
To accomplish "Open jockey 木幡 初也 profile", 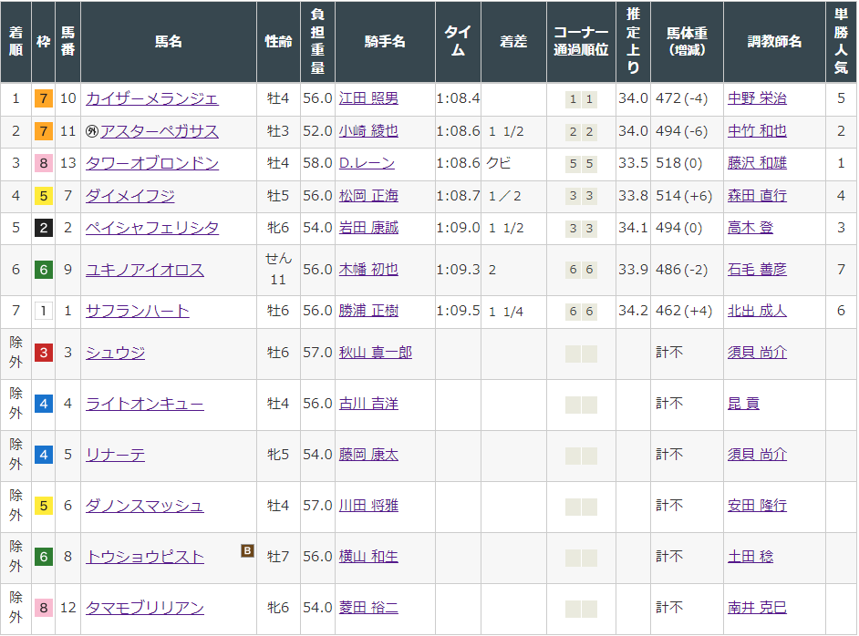I will (x=368, y=270).
